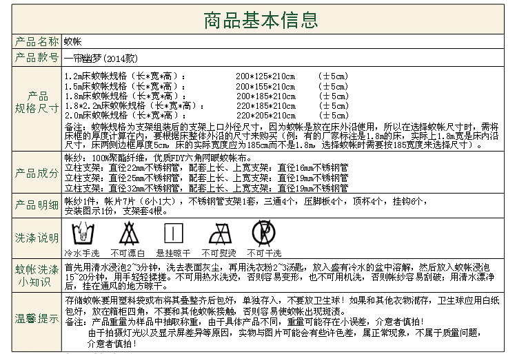Click the (±5cm) tolerance on the 2.0m row
The image size is (517, 354).
click(x=334, y=116)
